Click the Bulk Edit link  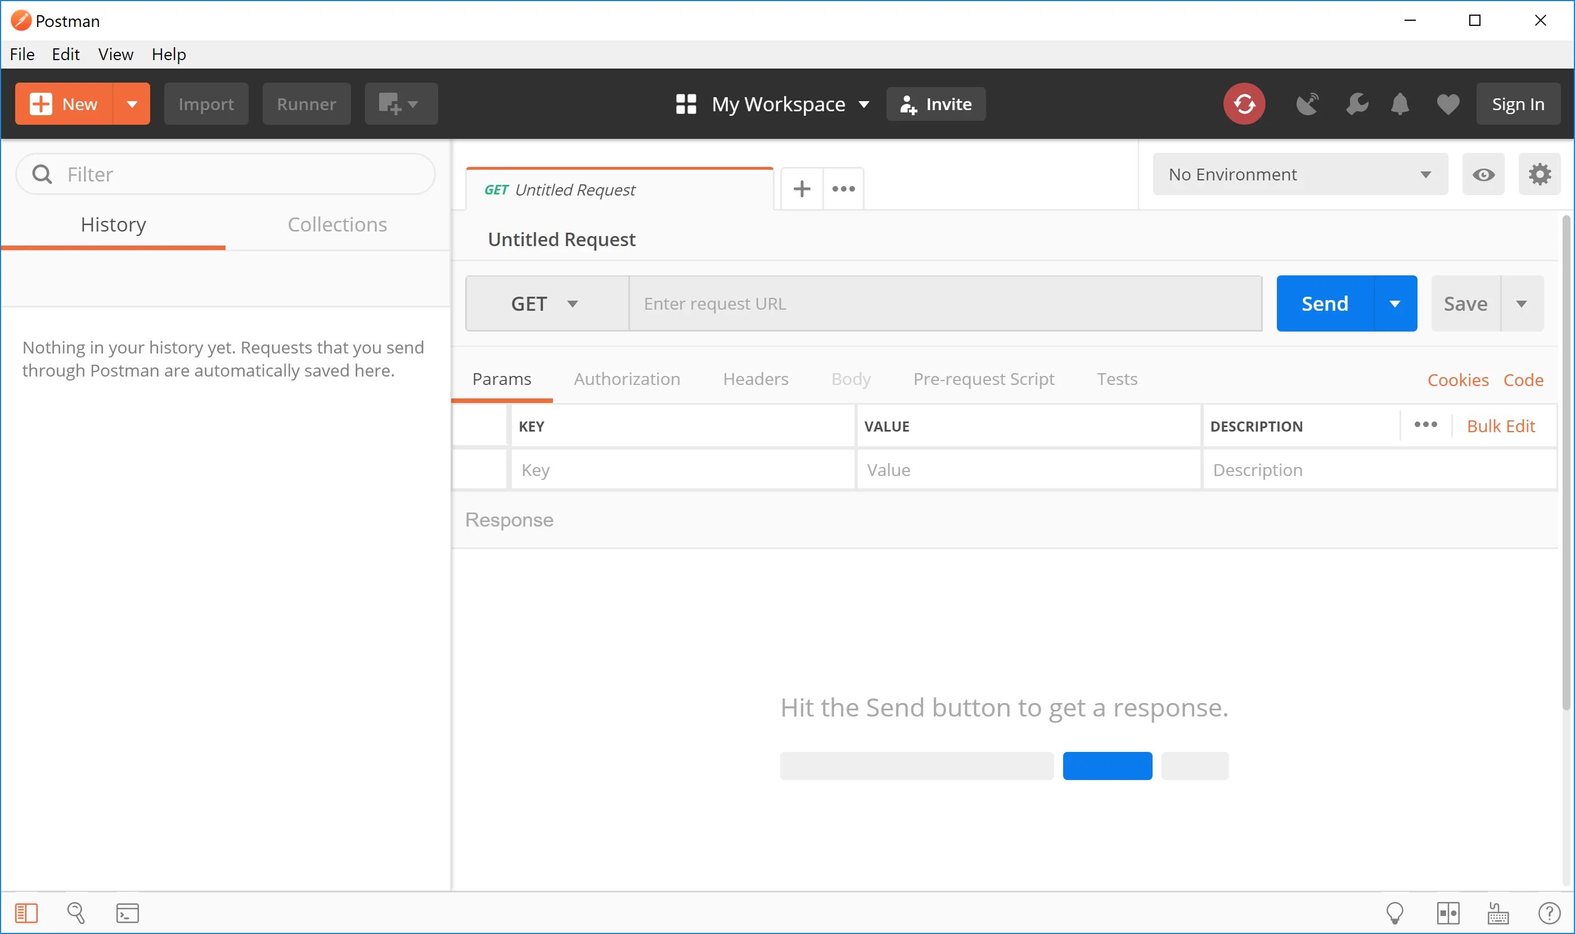1501,426
